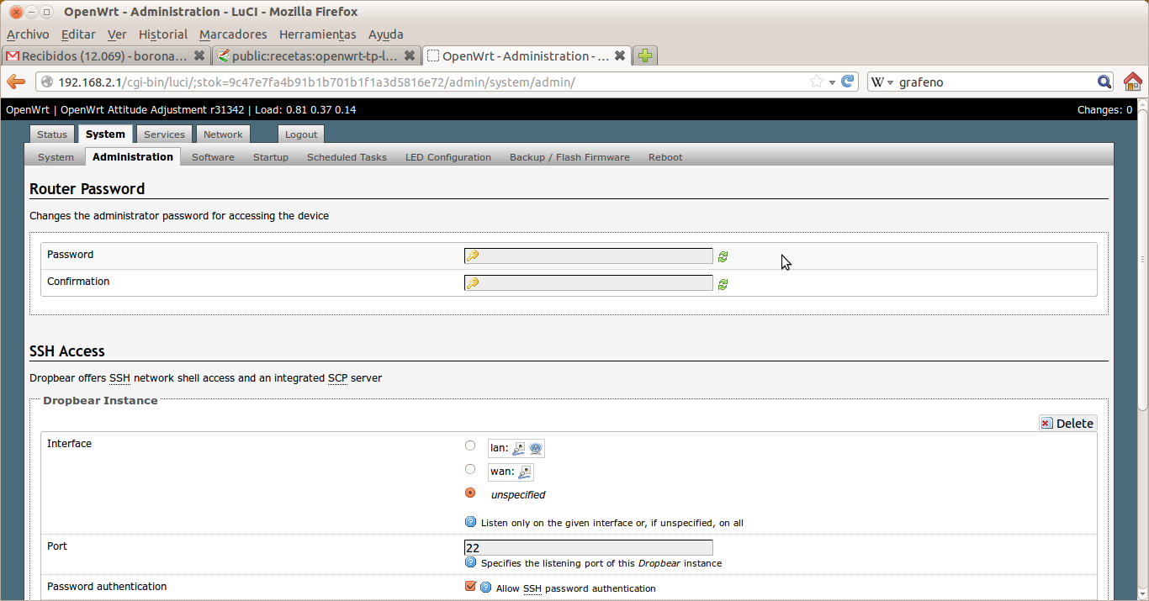
Task: Open the Backup / Flash Firmware subtab
Action: 569,157
